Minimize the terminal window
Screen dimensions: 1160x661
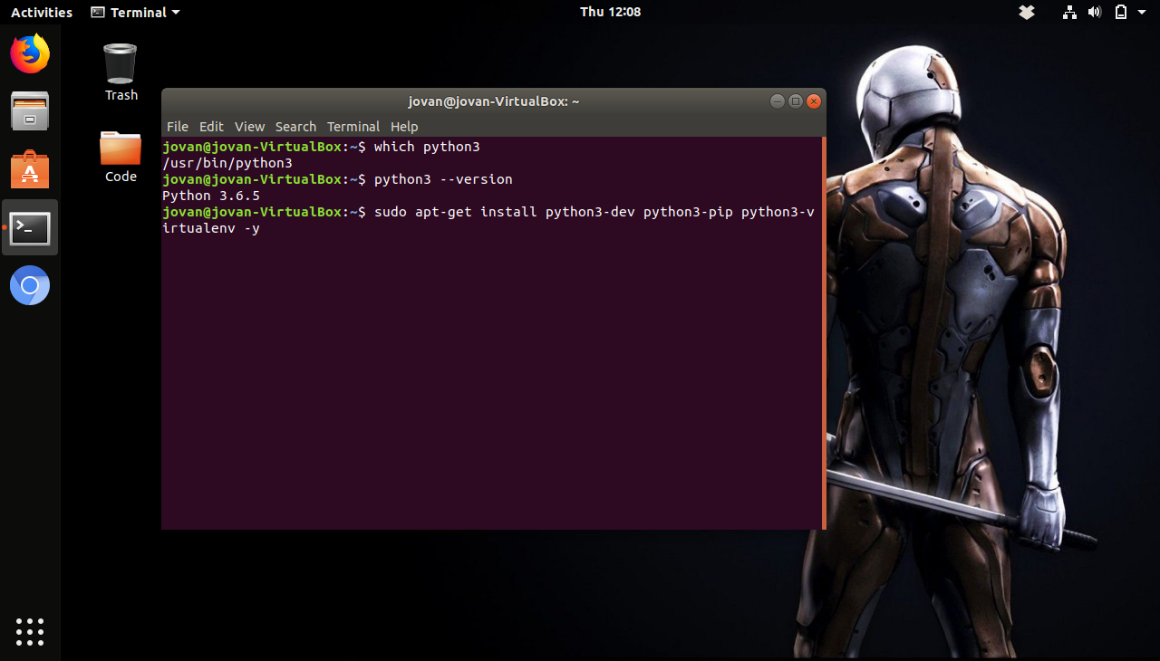coord(777,101)
